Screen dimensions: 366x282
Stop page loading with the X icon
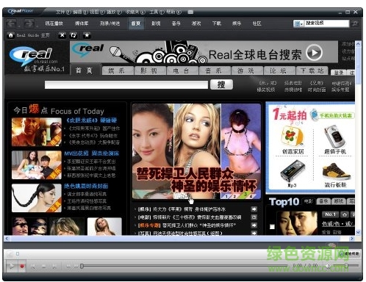click(x=62, y=35)
